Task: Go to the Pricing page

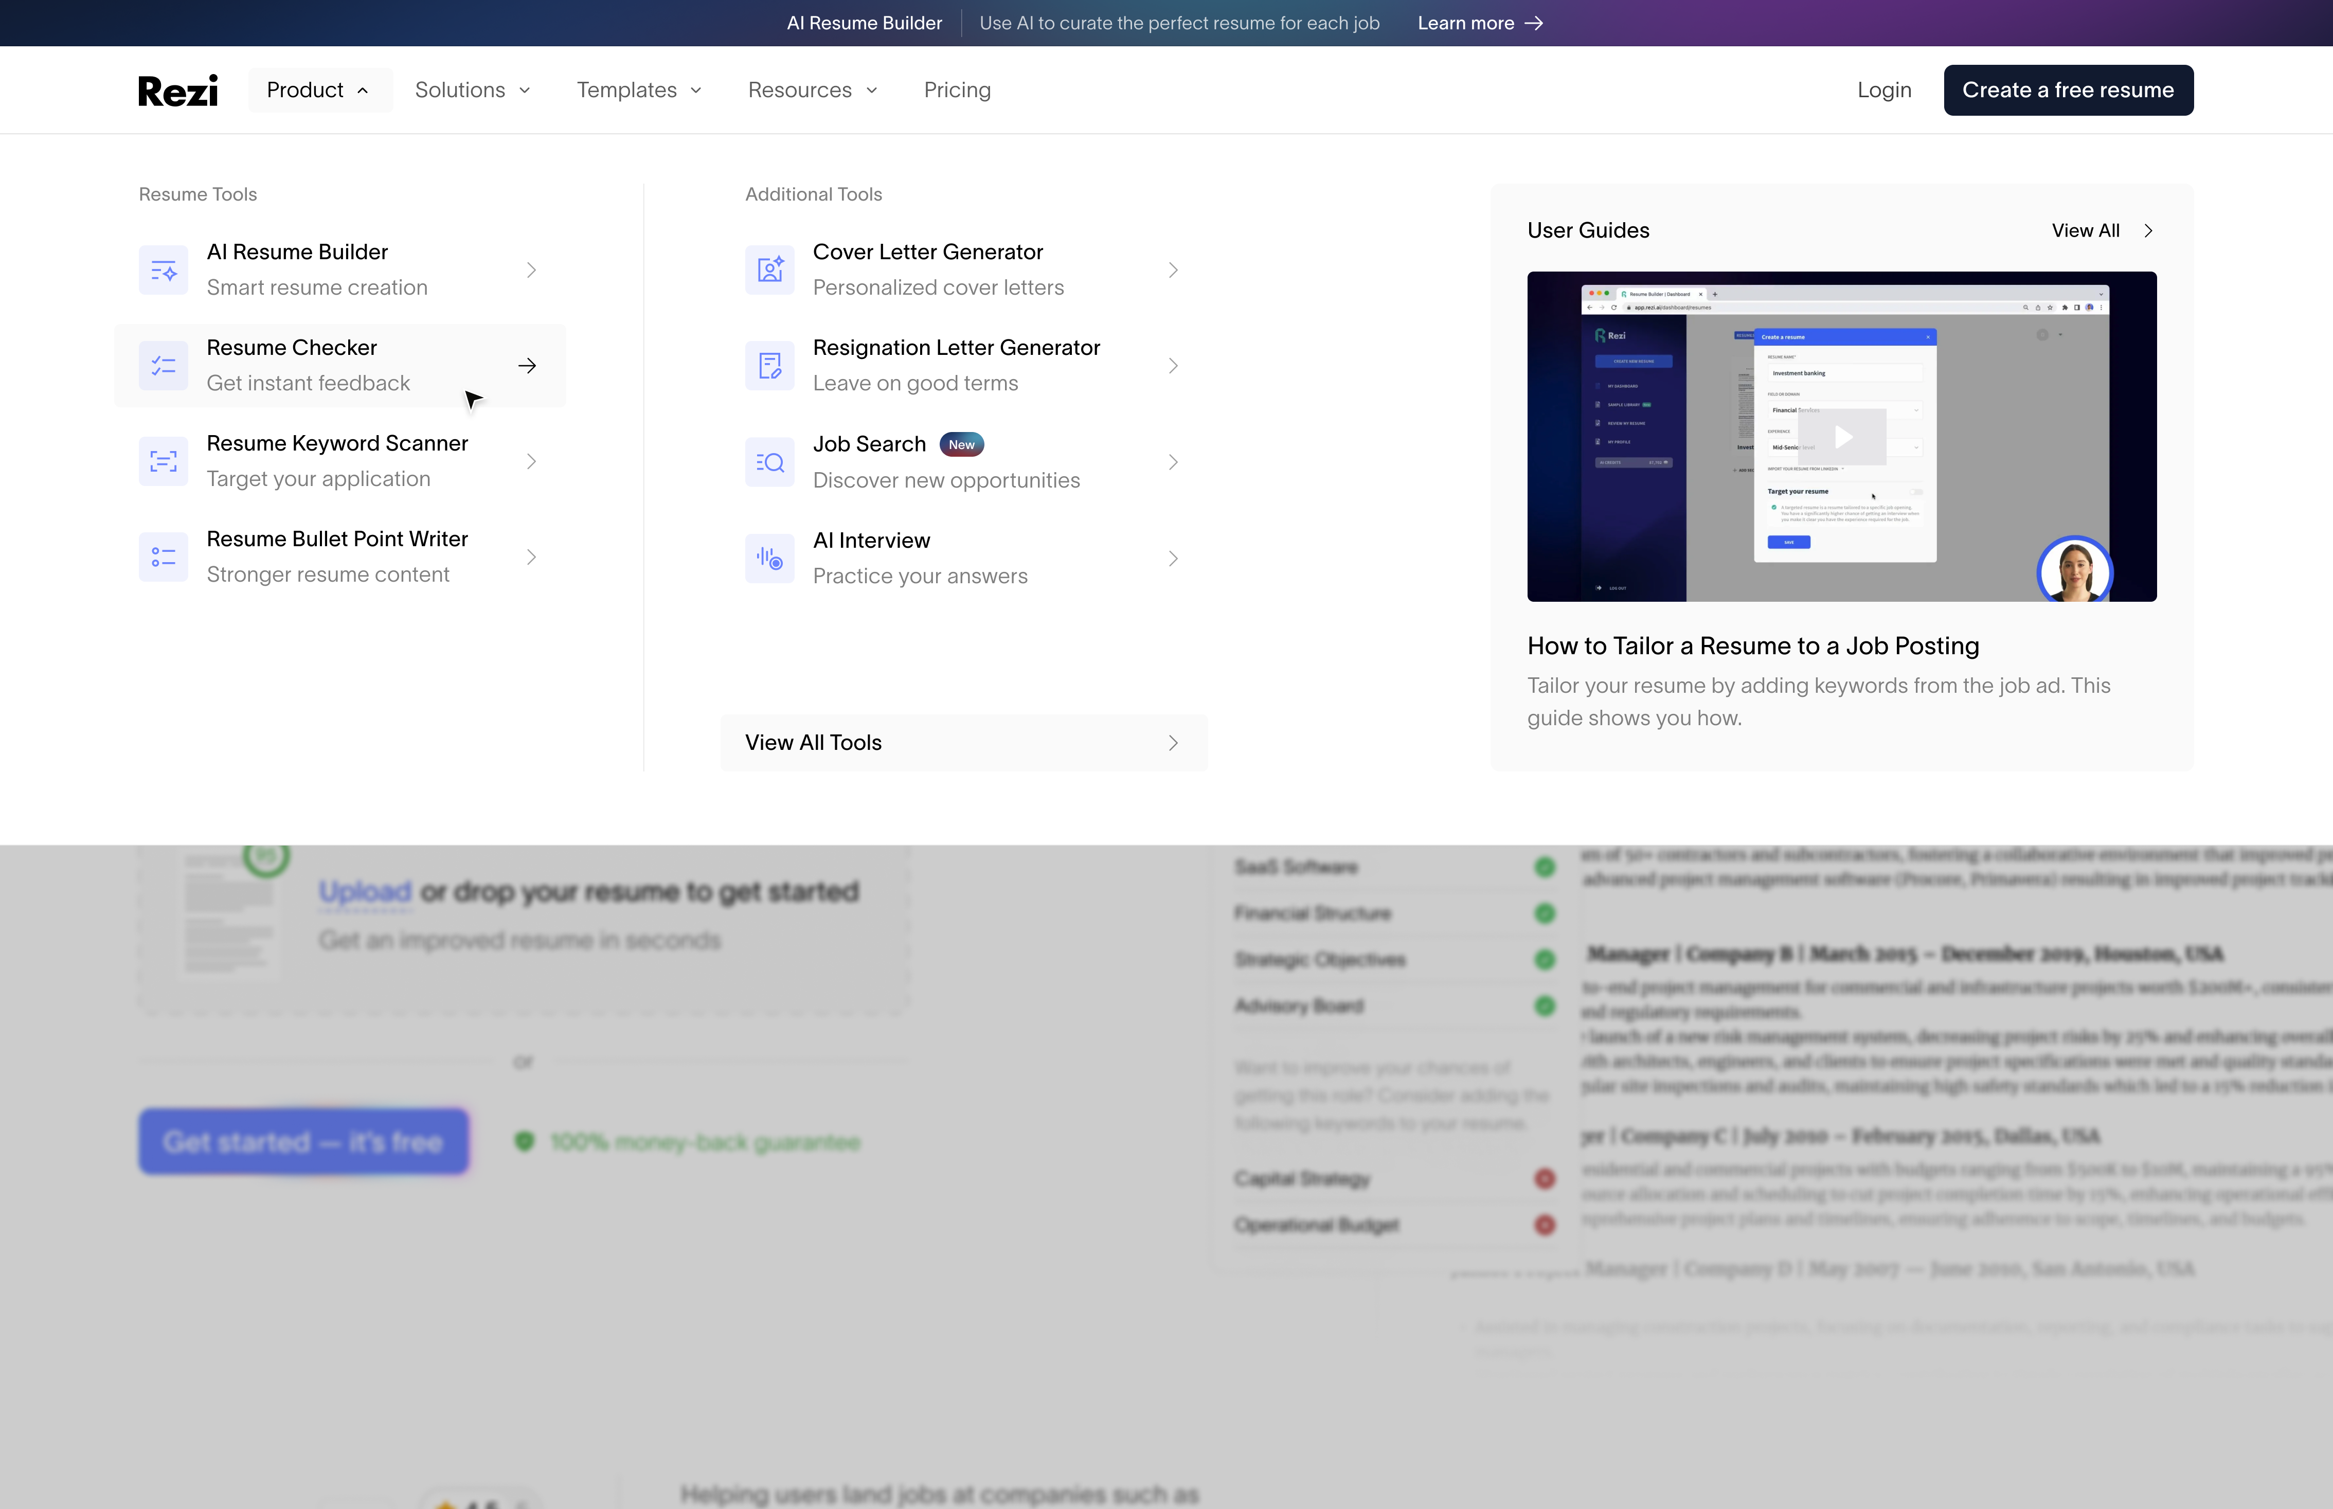Action: [x=956, y=90]
